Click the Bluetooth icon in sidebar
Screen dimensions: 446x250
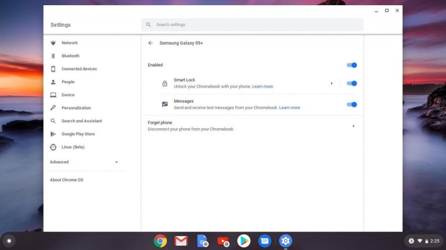(53, 56)
